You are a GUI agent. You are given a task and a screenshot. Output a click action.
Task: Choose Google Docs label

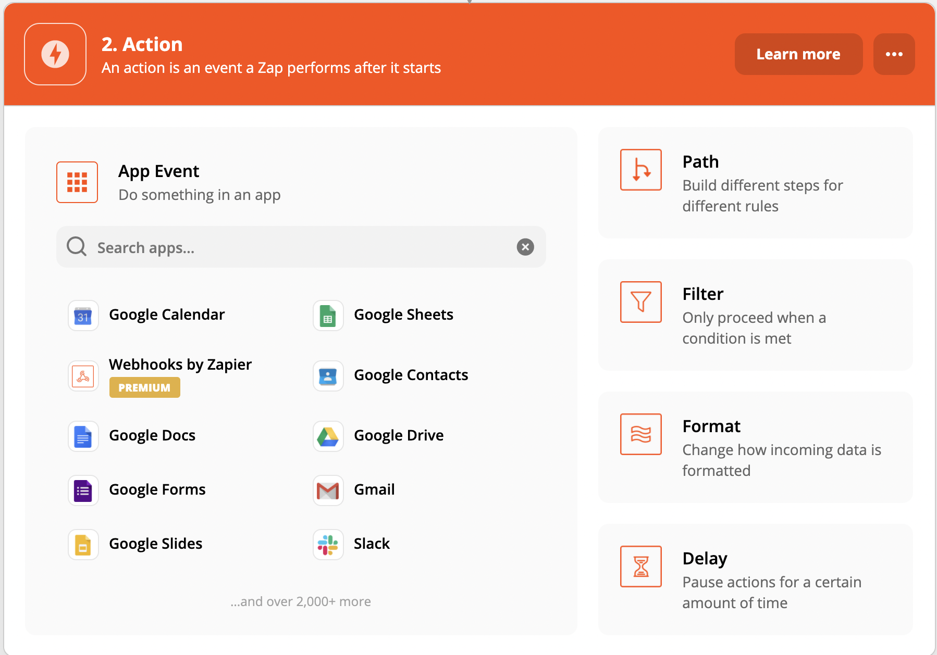coord(152,435)
